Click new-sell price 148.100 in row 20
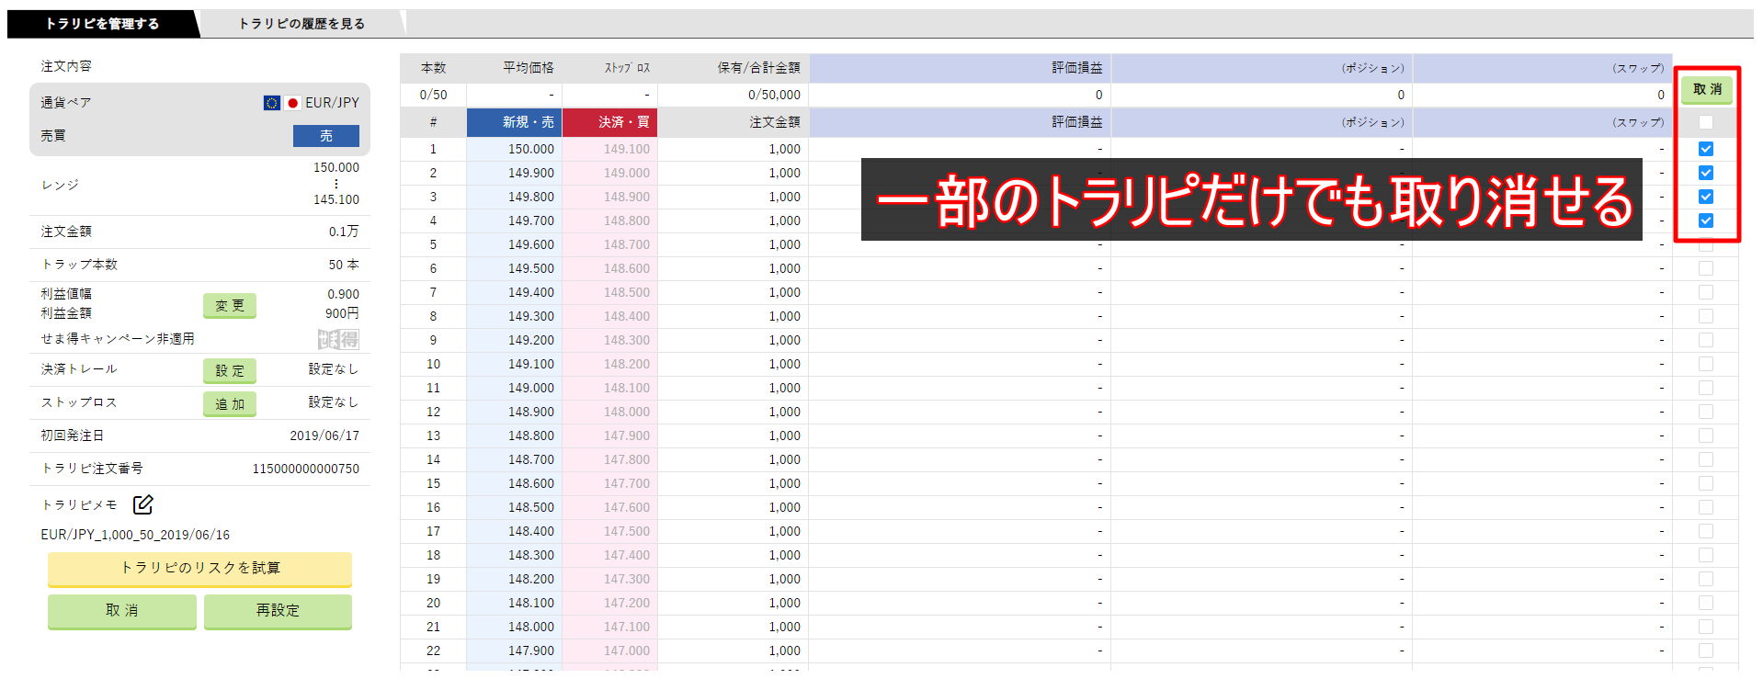Image resolution: width=1763 pixels, height=690 pixels. point(531,603)
